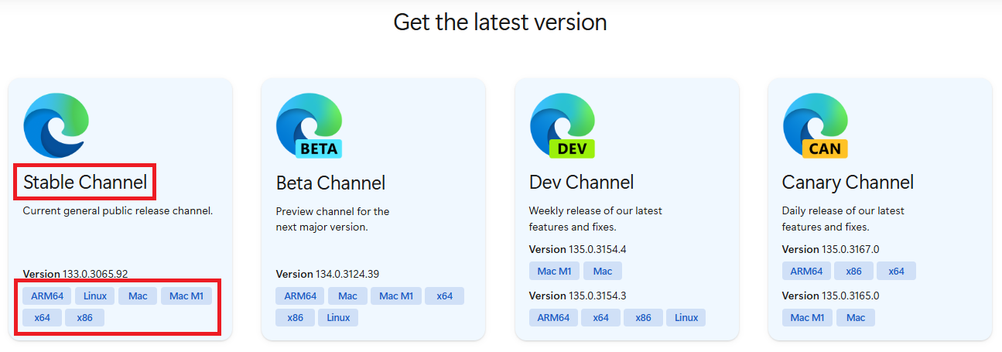The width and height of the screenshot is (1002, 352).
Task: Download Dev 135.0.3154.3 ARM64 build
Action: pos(553,317)
